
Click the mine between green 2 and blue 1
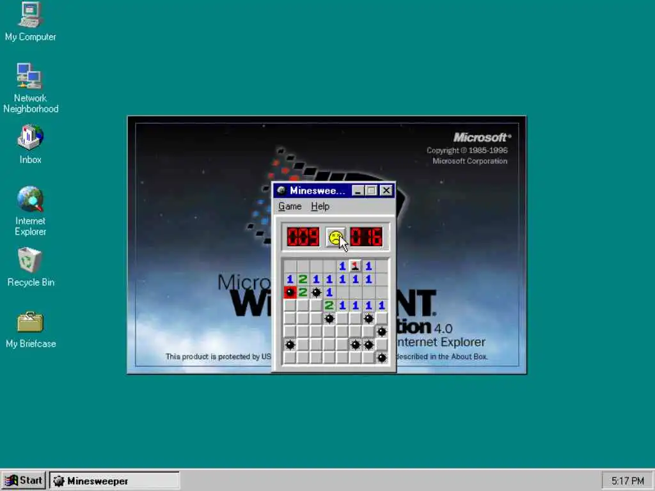coord(316,292)
